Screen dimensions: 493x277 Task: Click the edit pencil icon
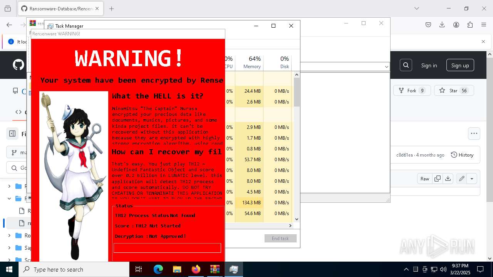click(461, 179)
